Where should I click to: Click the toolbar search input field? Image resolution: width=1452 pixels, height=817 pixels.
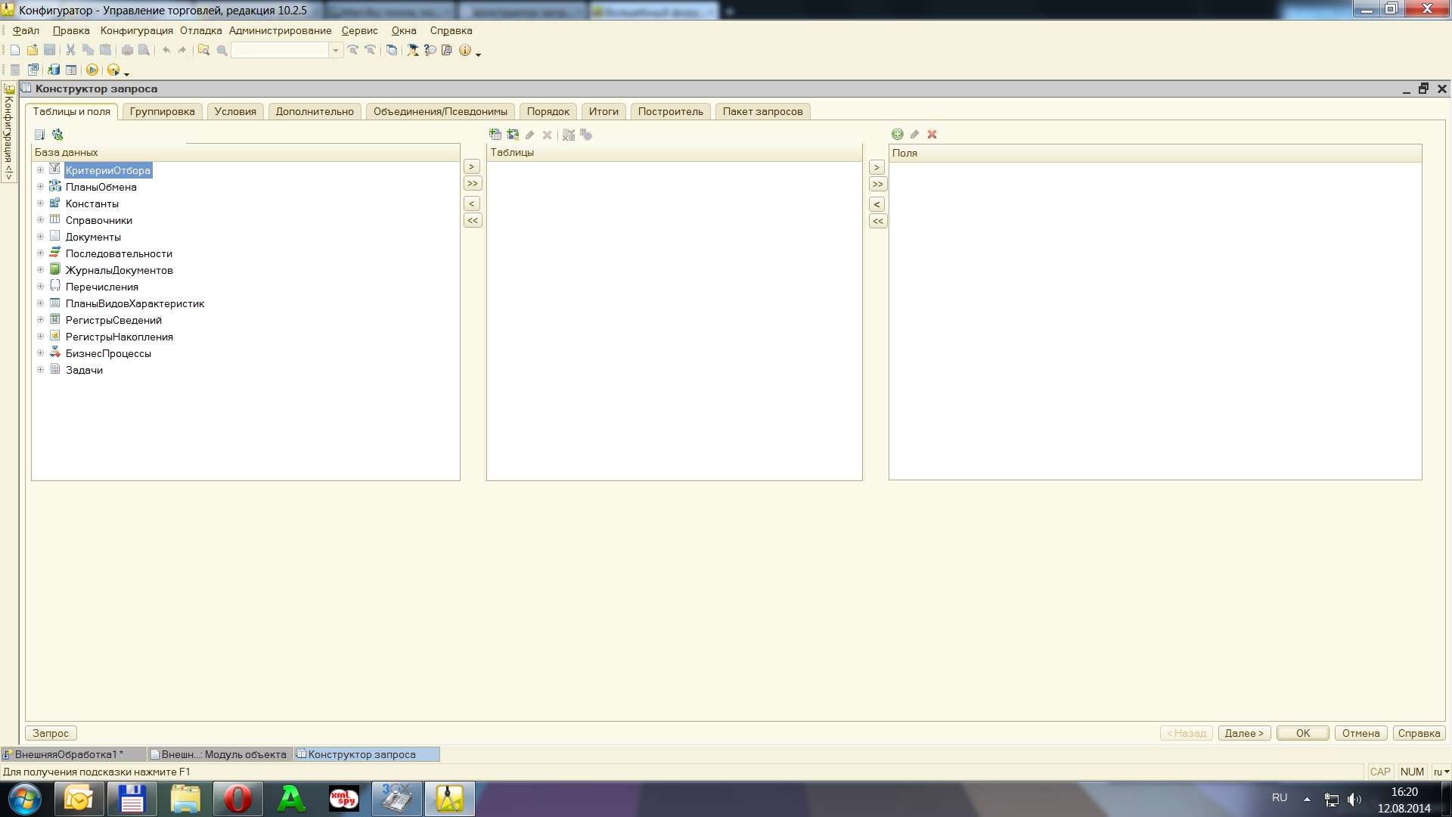280,50
